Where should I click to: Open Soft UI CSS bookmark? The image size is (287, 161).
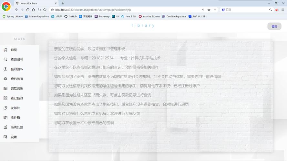pos(197,16)
